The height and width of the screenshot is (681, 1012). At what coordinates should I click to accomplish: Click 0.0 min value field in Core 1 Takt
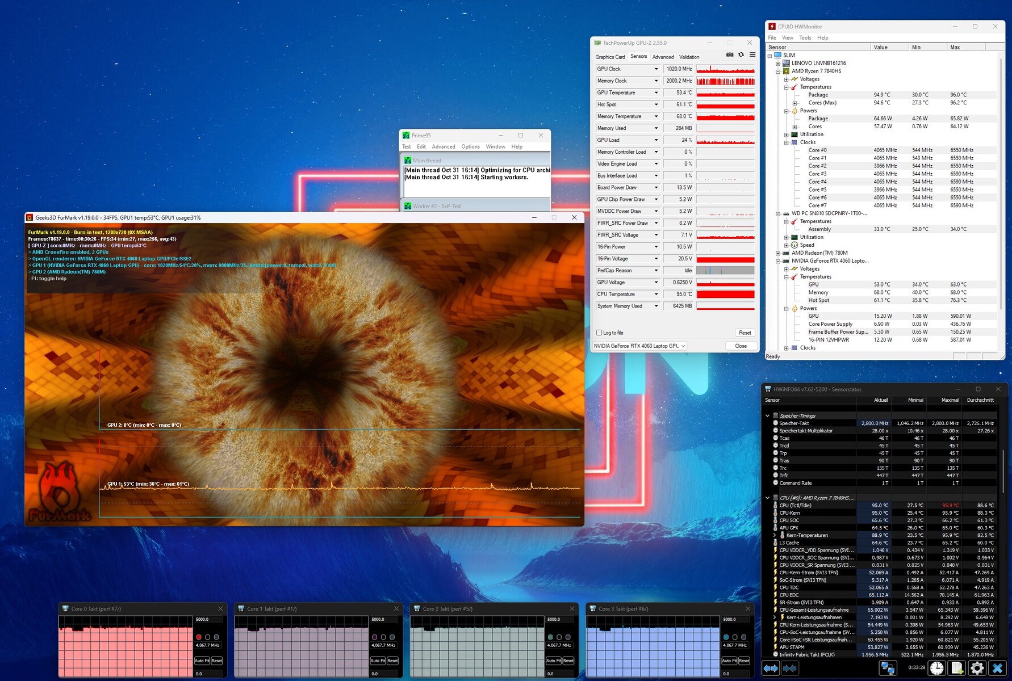[384, 674]
